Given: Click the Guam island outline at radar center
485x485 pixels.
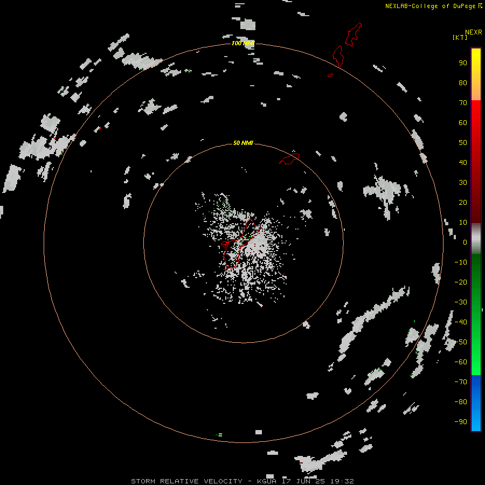Looking at the screenshot, I should (x=241, y=244).
